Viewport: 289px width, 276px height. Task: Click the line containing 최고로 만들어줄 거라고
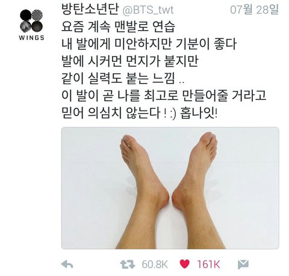(164, 96)
